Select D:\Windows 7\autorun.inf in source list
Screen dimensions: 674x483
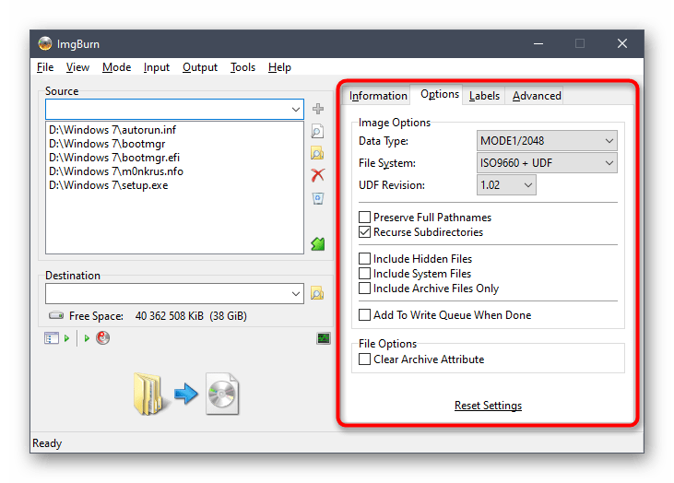point(112,130)
